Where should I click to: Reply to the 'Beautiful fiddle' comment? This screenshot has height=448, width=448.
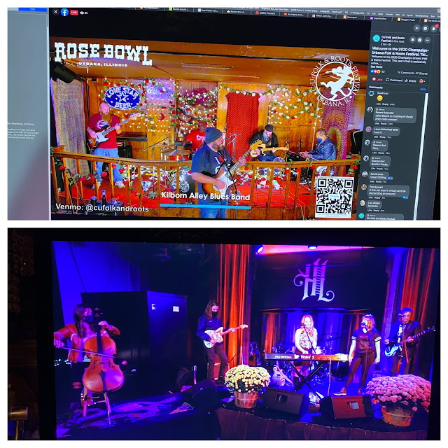379,169
